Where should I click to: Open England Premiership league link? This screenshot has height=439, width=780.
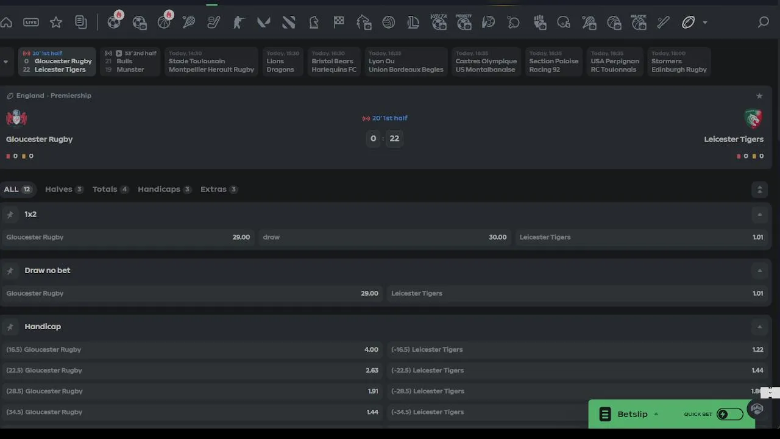[54, 96]
